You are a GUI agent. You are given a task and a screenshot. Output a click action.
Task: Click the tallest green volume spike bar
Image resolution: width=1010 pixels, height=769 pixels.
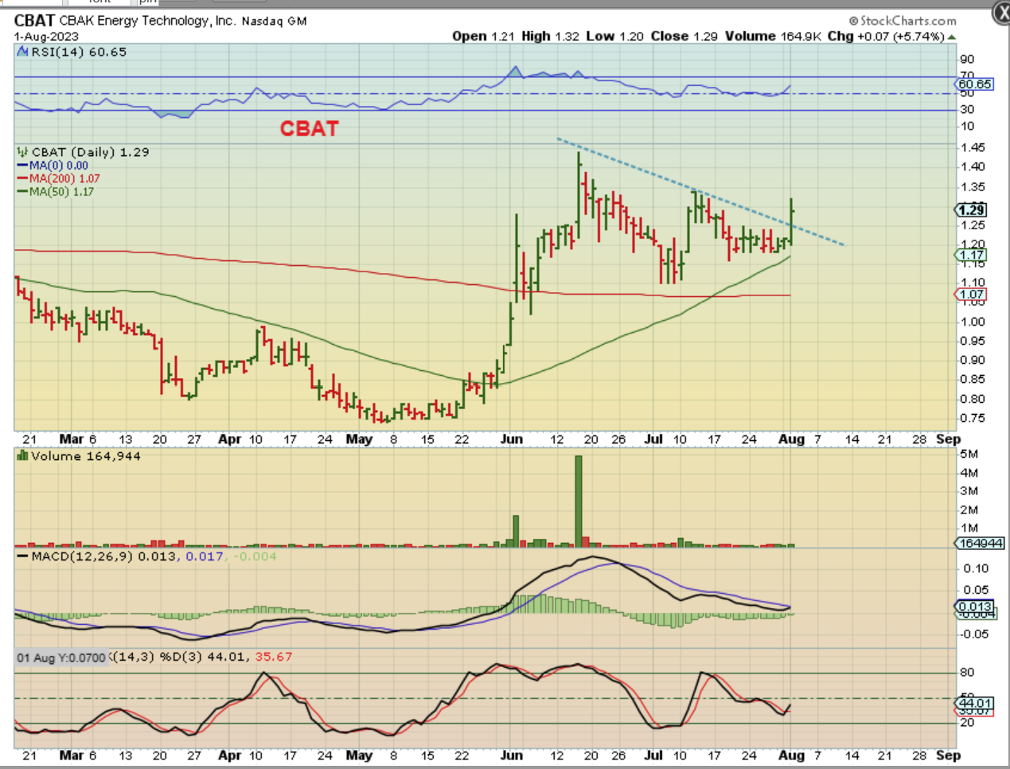pos(579,501)
